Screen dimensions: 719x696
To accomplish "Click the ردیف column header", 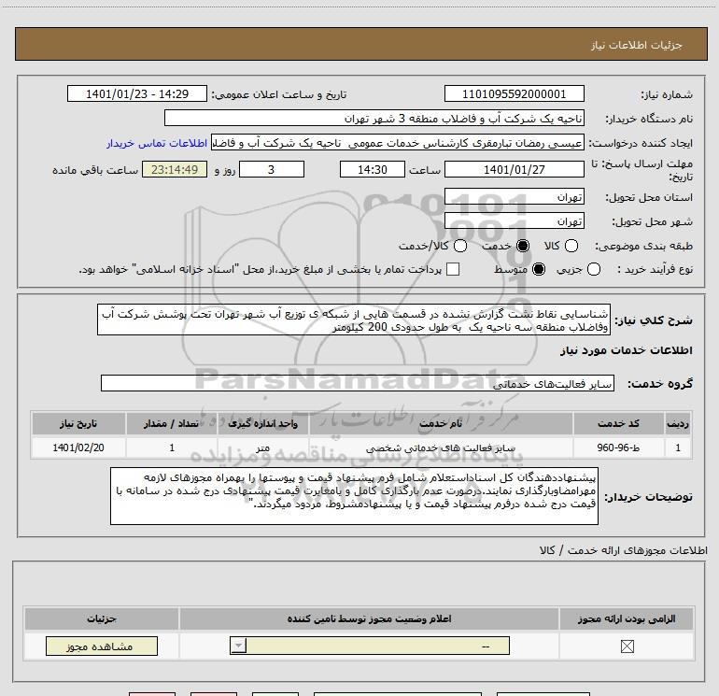I will tap(678, 423).
